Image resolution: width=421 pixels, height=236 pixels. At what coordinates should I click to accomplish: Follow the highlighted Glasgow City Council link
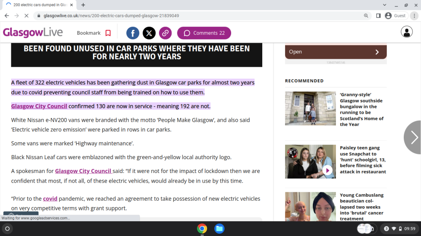(39, 106)
